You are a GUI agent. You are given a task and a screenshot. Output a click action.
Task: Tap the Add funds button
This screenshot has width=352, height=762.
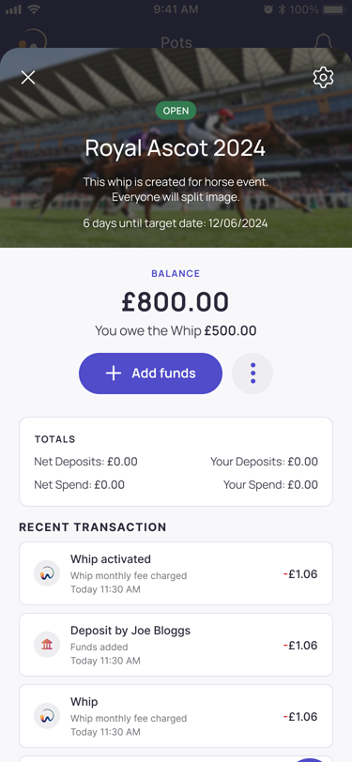[x=151, y=373]
